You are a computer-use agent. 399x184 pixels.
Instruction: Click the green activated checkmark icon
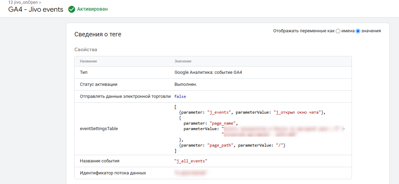click(72, 9)
